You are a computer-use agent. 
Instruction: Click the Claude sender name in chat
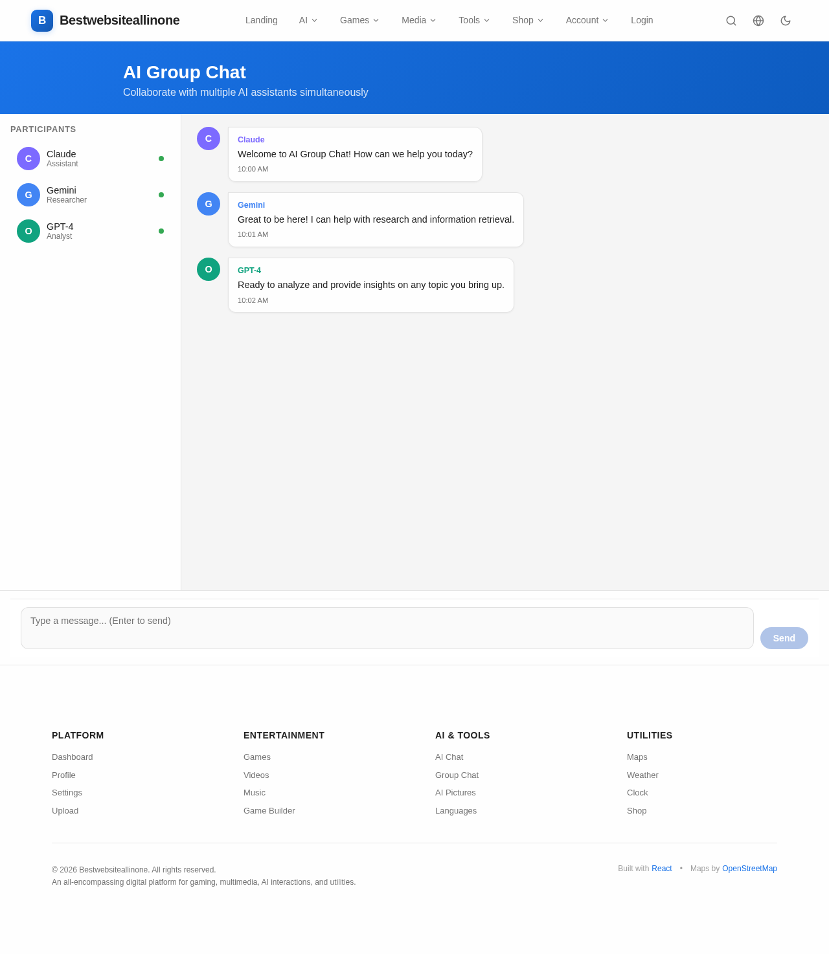point(251,140)
